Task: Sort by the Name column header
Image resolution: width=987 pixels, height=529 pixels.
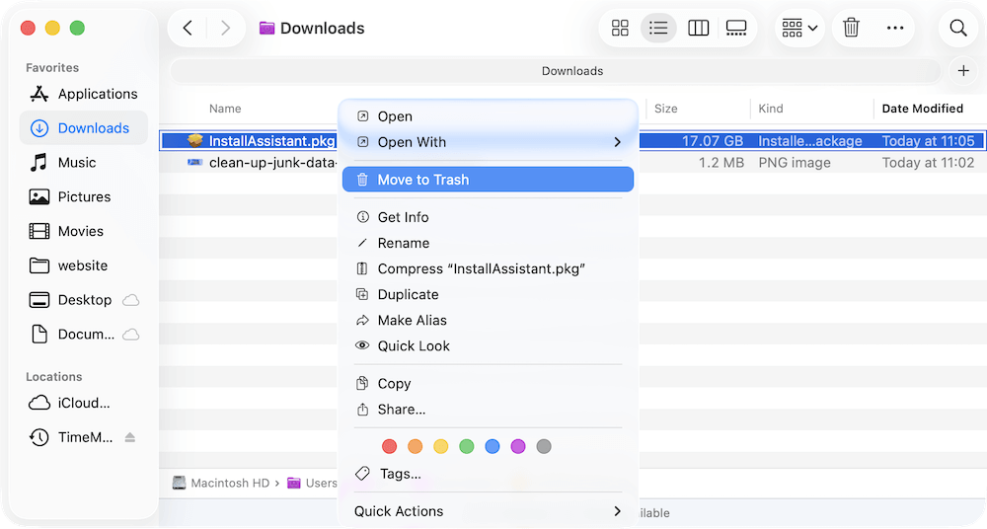Action: click(x=225, y=109)
